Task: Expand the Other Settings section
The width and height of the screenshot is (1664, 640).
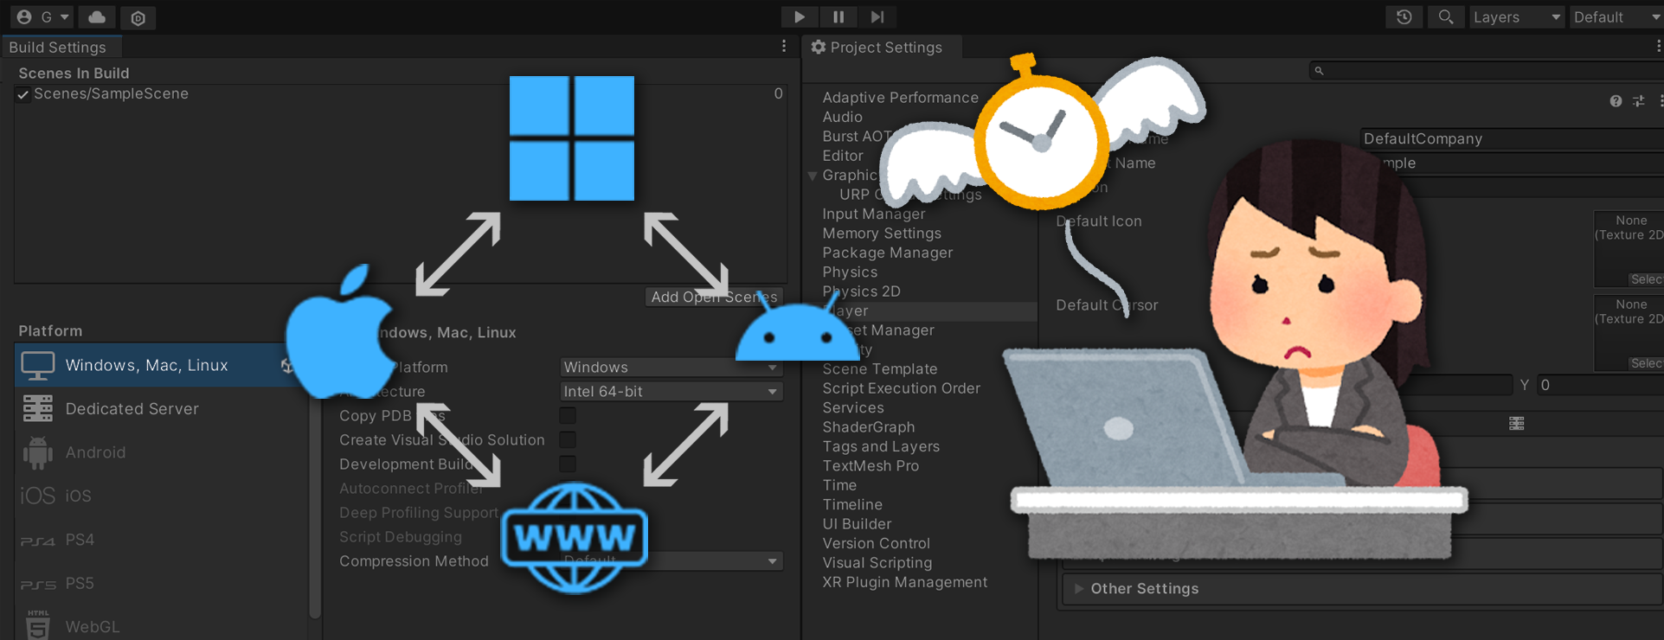Action: point(1362,589)
